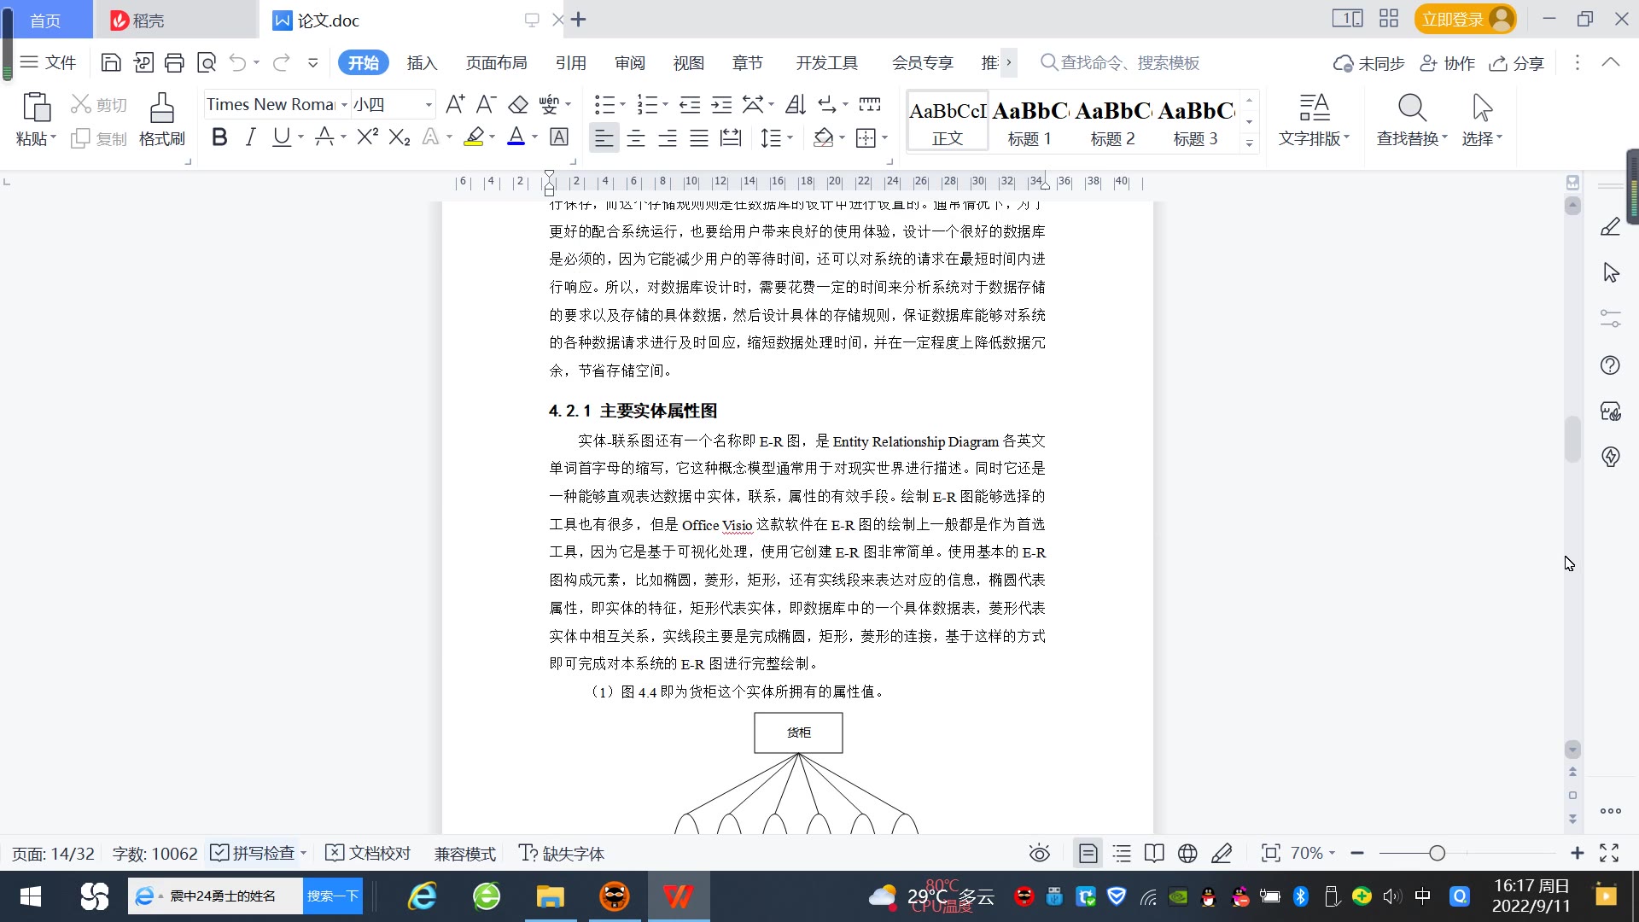Increase font size with A+ icon
The height and width of the screenshot is (922, 1639).
point(455,104)
